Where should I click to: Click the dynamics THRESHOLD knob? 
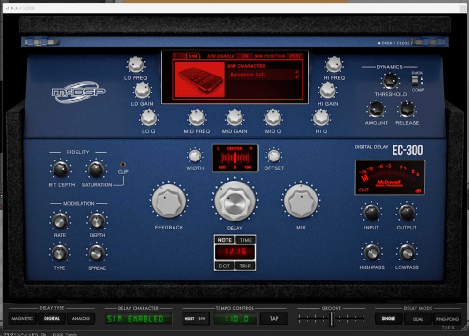[x=390, y=81]
